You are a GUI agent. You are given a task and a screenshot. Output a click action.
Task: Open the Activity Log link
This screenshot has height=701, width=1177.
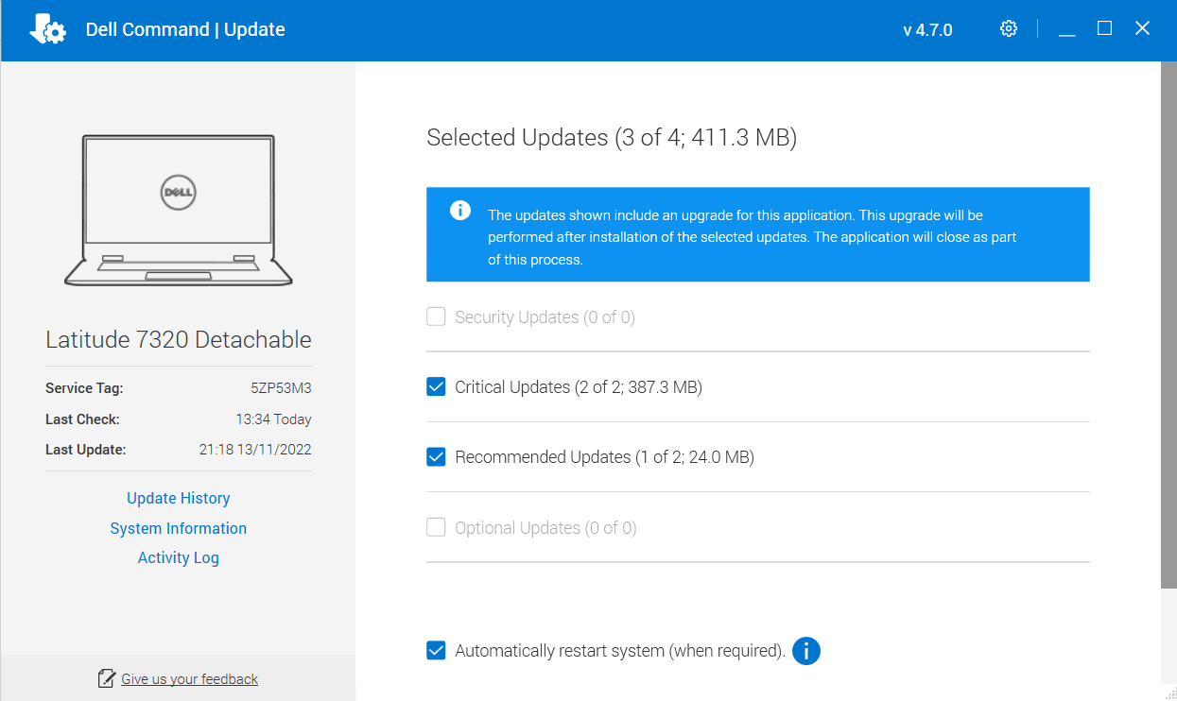[x=179, y=557]
